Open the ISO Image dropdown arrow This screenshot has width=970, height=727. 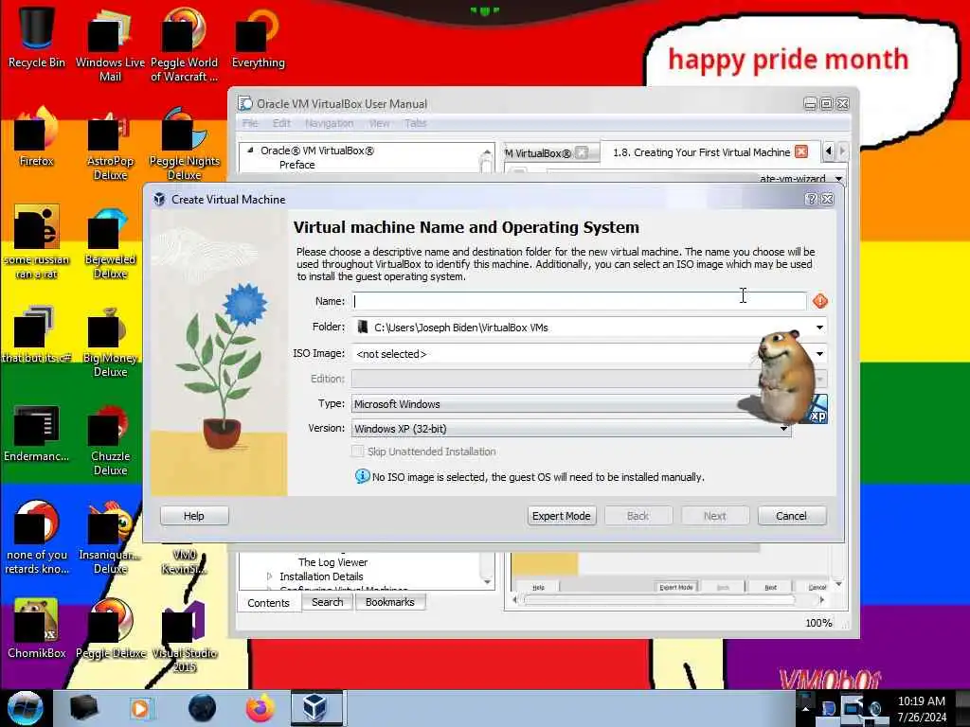pyautogui.click(x=819, y=354)
